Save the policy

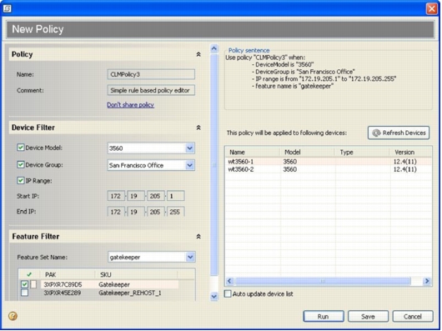pos(368,316)
